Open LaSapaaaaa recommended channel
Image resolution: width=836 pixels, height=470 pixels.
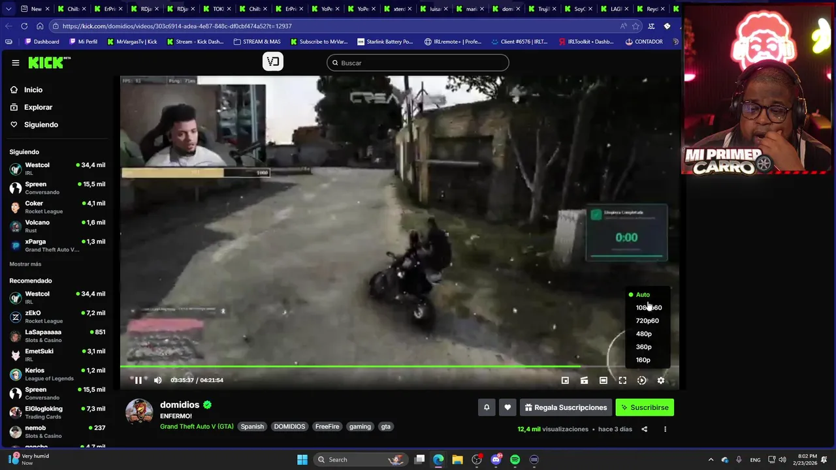(x=57, y=336)
